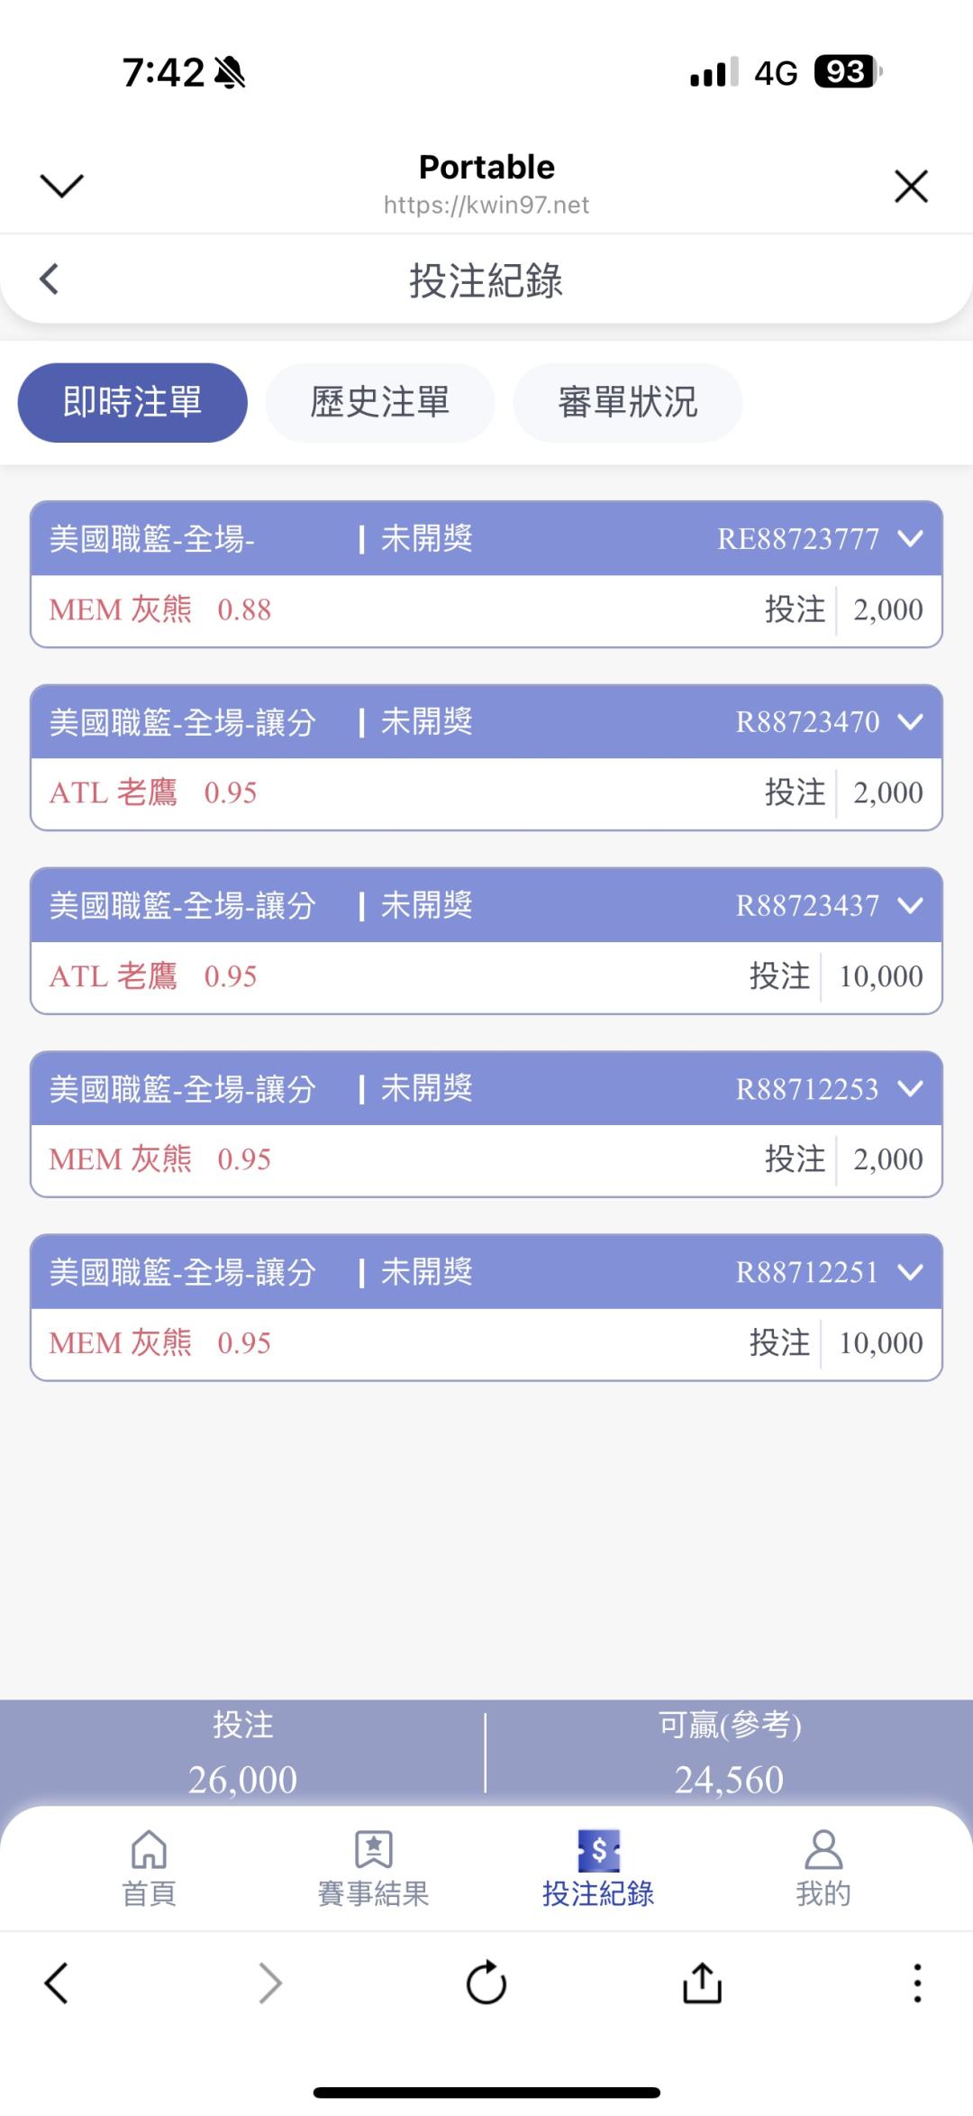Open the three-dot browser menu
Image resolution: width=973 pixels, height=2116 pixels.
(x=917, y=1983)
